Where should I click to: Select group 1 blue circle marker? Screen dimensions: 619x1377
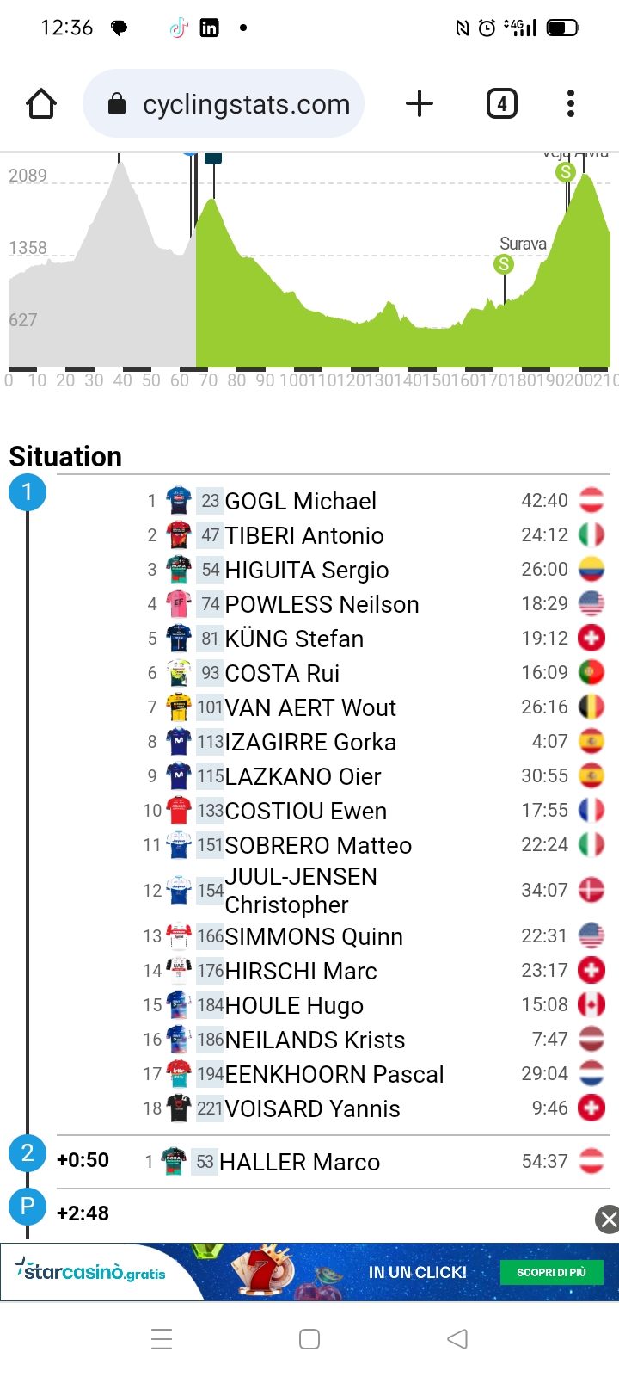[28, 492]
